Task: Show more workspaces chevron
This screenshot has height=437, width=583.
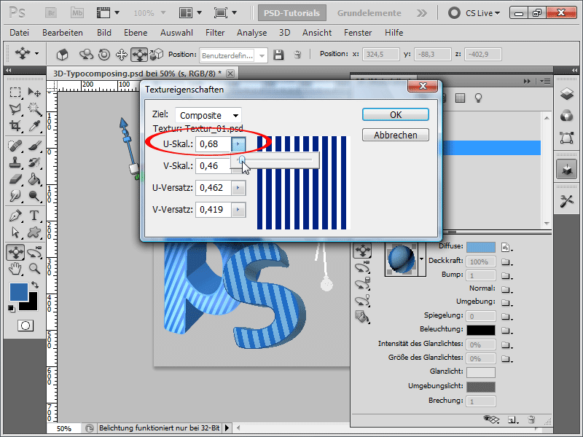Action: pos(421,13)
